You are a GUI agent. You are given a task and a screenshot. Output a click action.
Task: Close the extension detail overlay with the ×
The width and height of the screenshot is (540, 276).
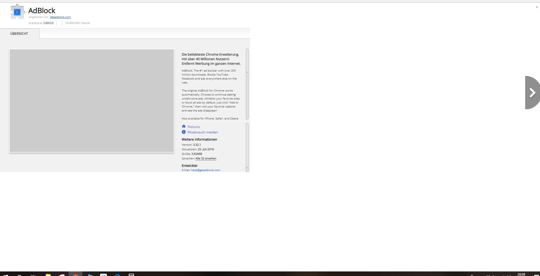(537, 7)
